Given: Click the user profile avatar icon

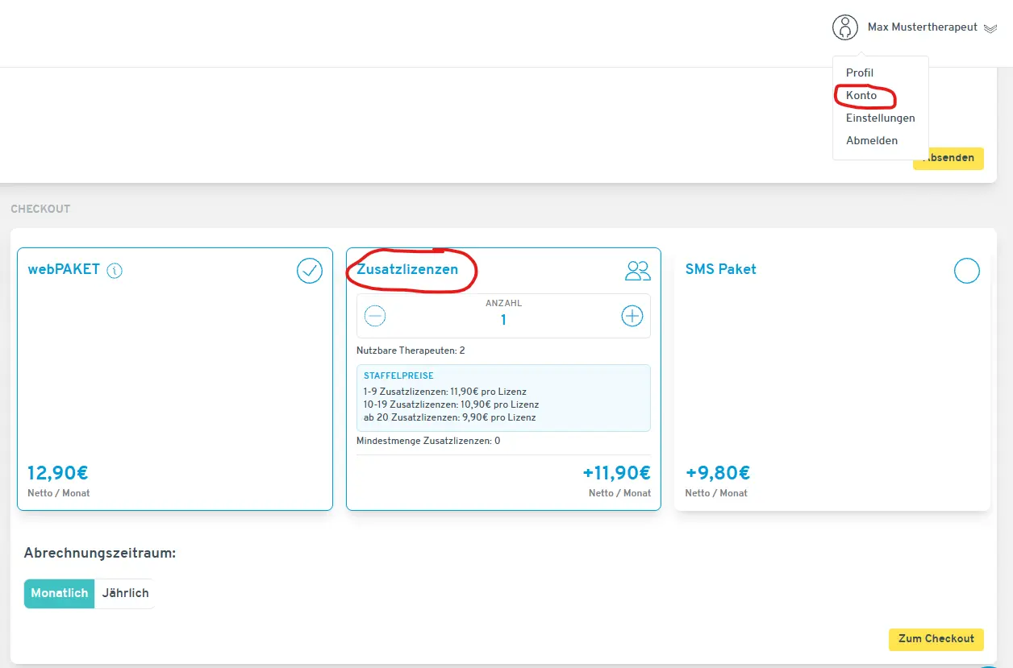Looking at the screenshot, I should [x=844, y=27].
